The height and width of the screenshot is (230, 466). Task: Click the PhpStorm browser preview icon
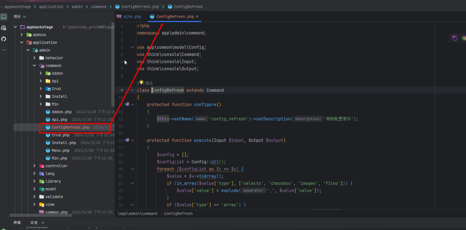[x=454, y=38]
